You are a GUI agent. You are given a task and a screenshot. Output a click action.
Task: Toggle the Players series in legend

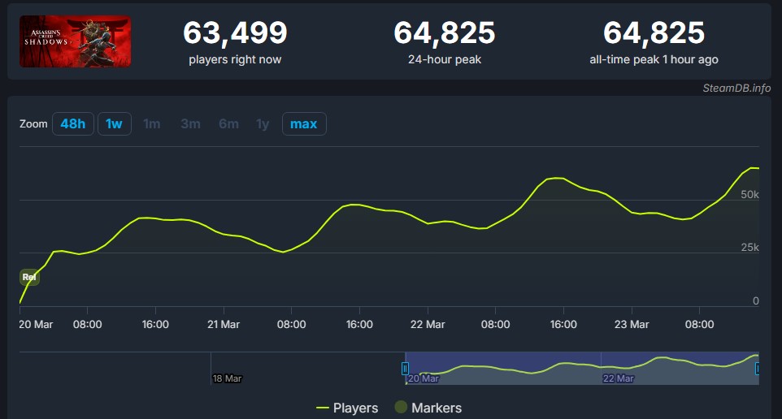(347, 408)
